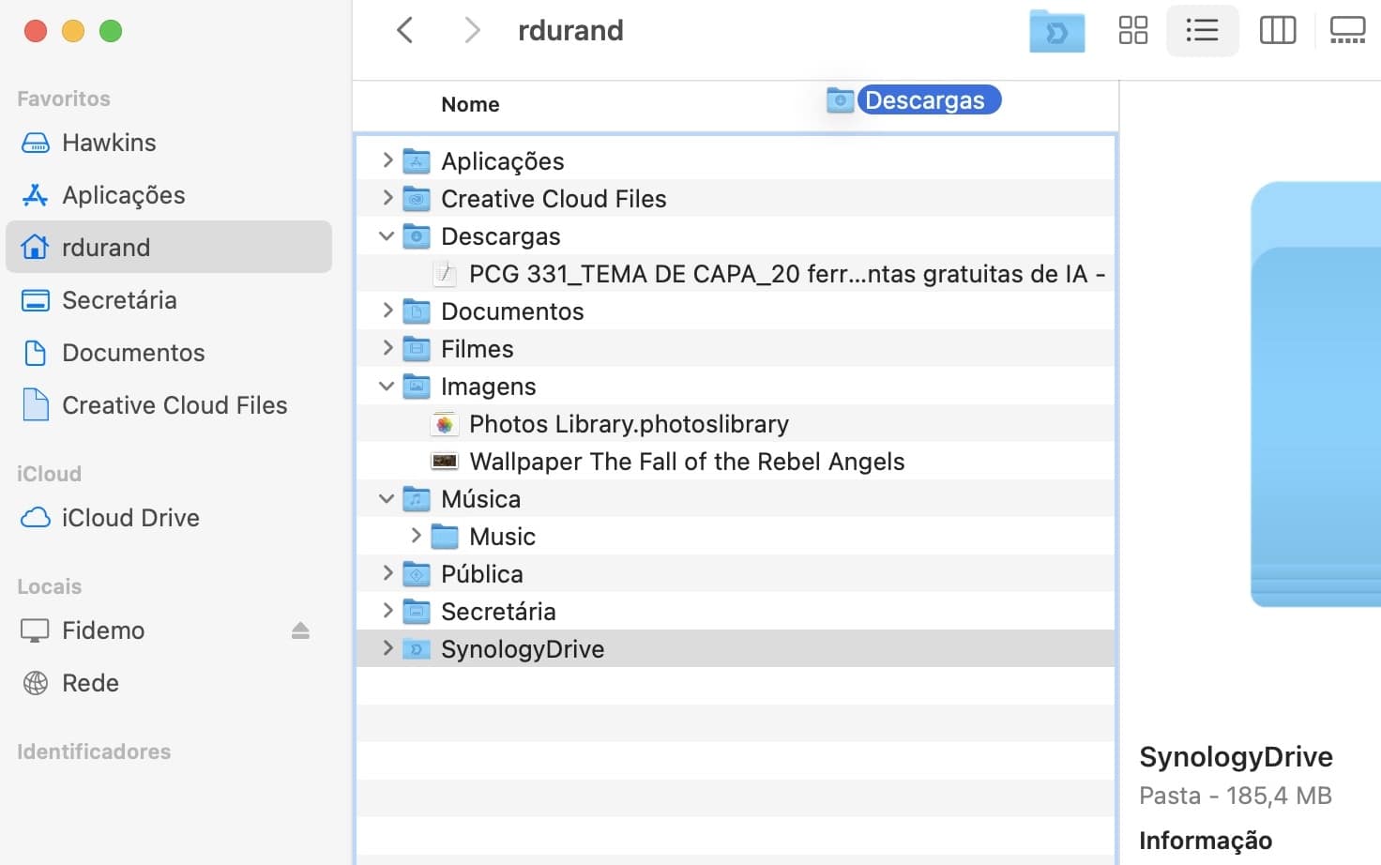Click the Creative Cloud Files folder icon in list

[417, 199]
